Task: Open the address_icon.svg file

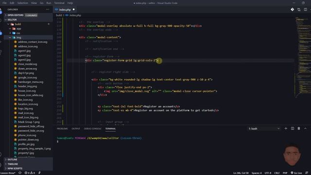Action: [28, 46]
